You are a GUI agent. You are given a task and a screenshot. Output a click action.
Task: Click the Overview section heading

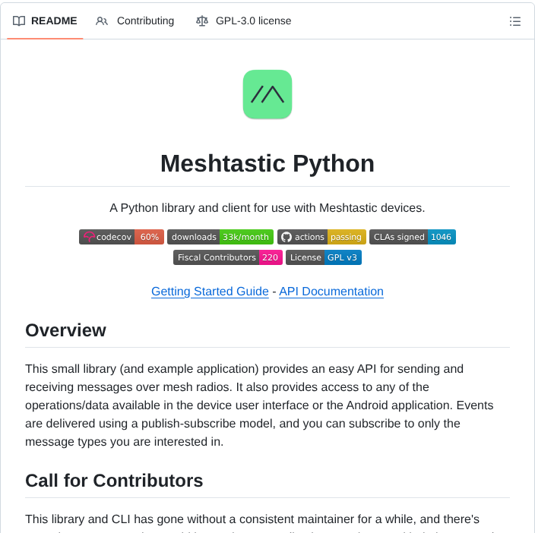(65, 330)
